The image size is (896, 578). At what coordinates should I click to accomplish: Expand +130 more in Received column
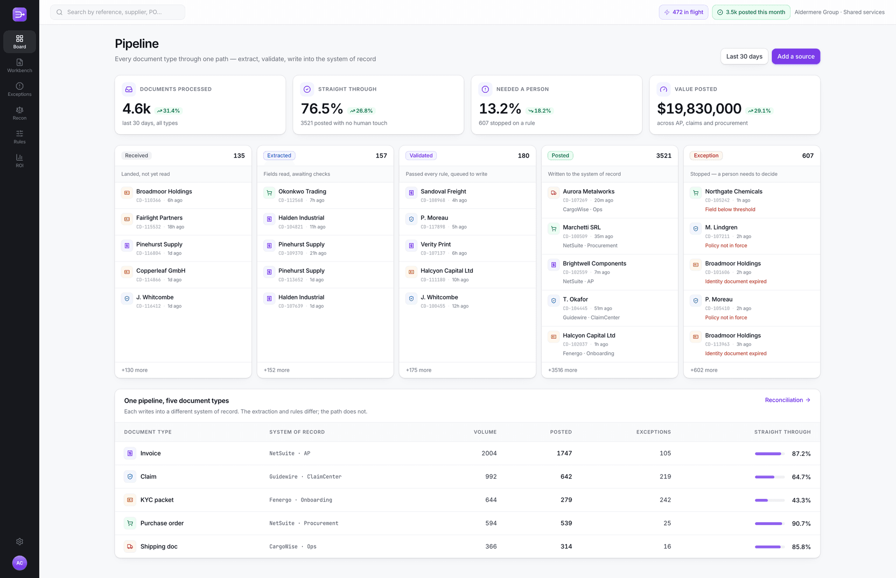coord(134,370)
